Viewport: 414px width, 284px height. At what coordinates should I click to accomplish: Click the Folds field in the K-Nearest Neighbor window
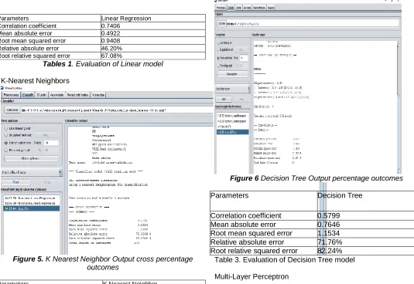coord(51,143)
